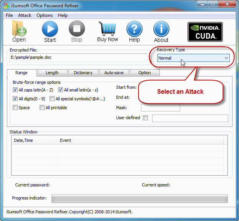Open the Help menu

(x=63, y=15)
